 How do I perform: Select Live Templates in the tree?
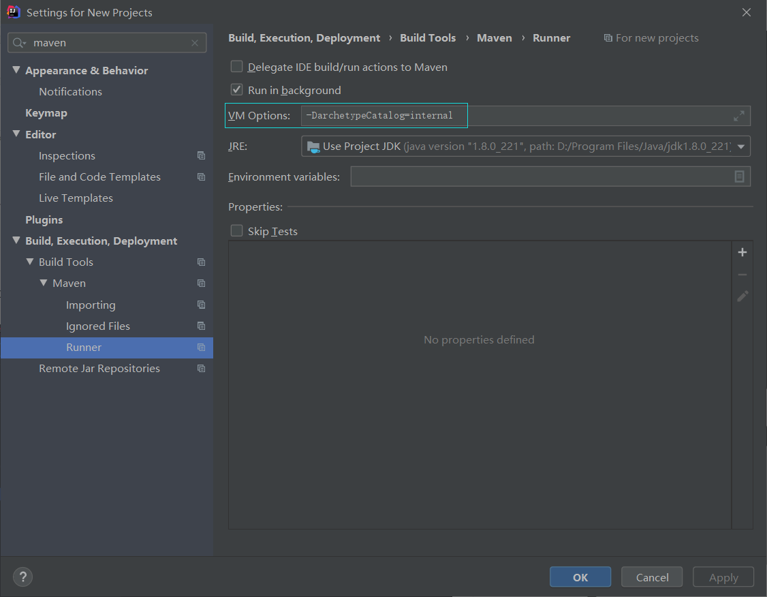[x=76, y=198]
